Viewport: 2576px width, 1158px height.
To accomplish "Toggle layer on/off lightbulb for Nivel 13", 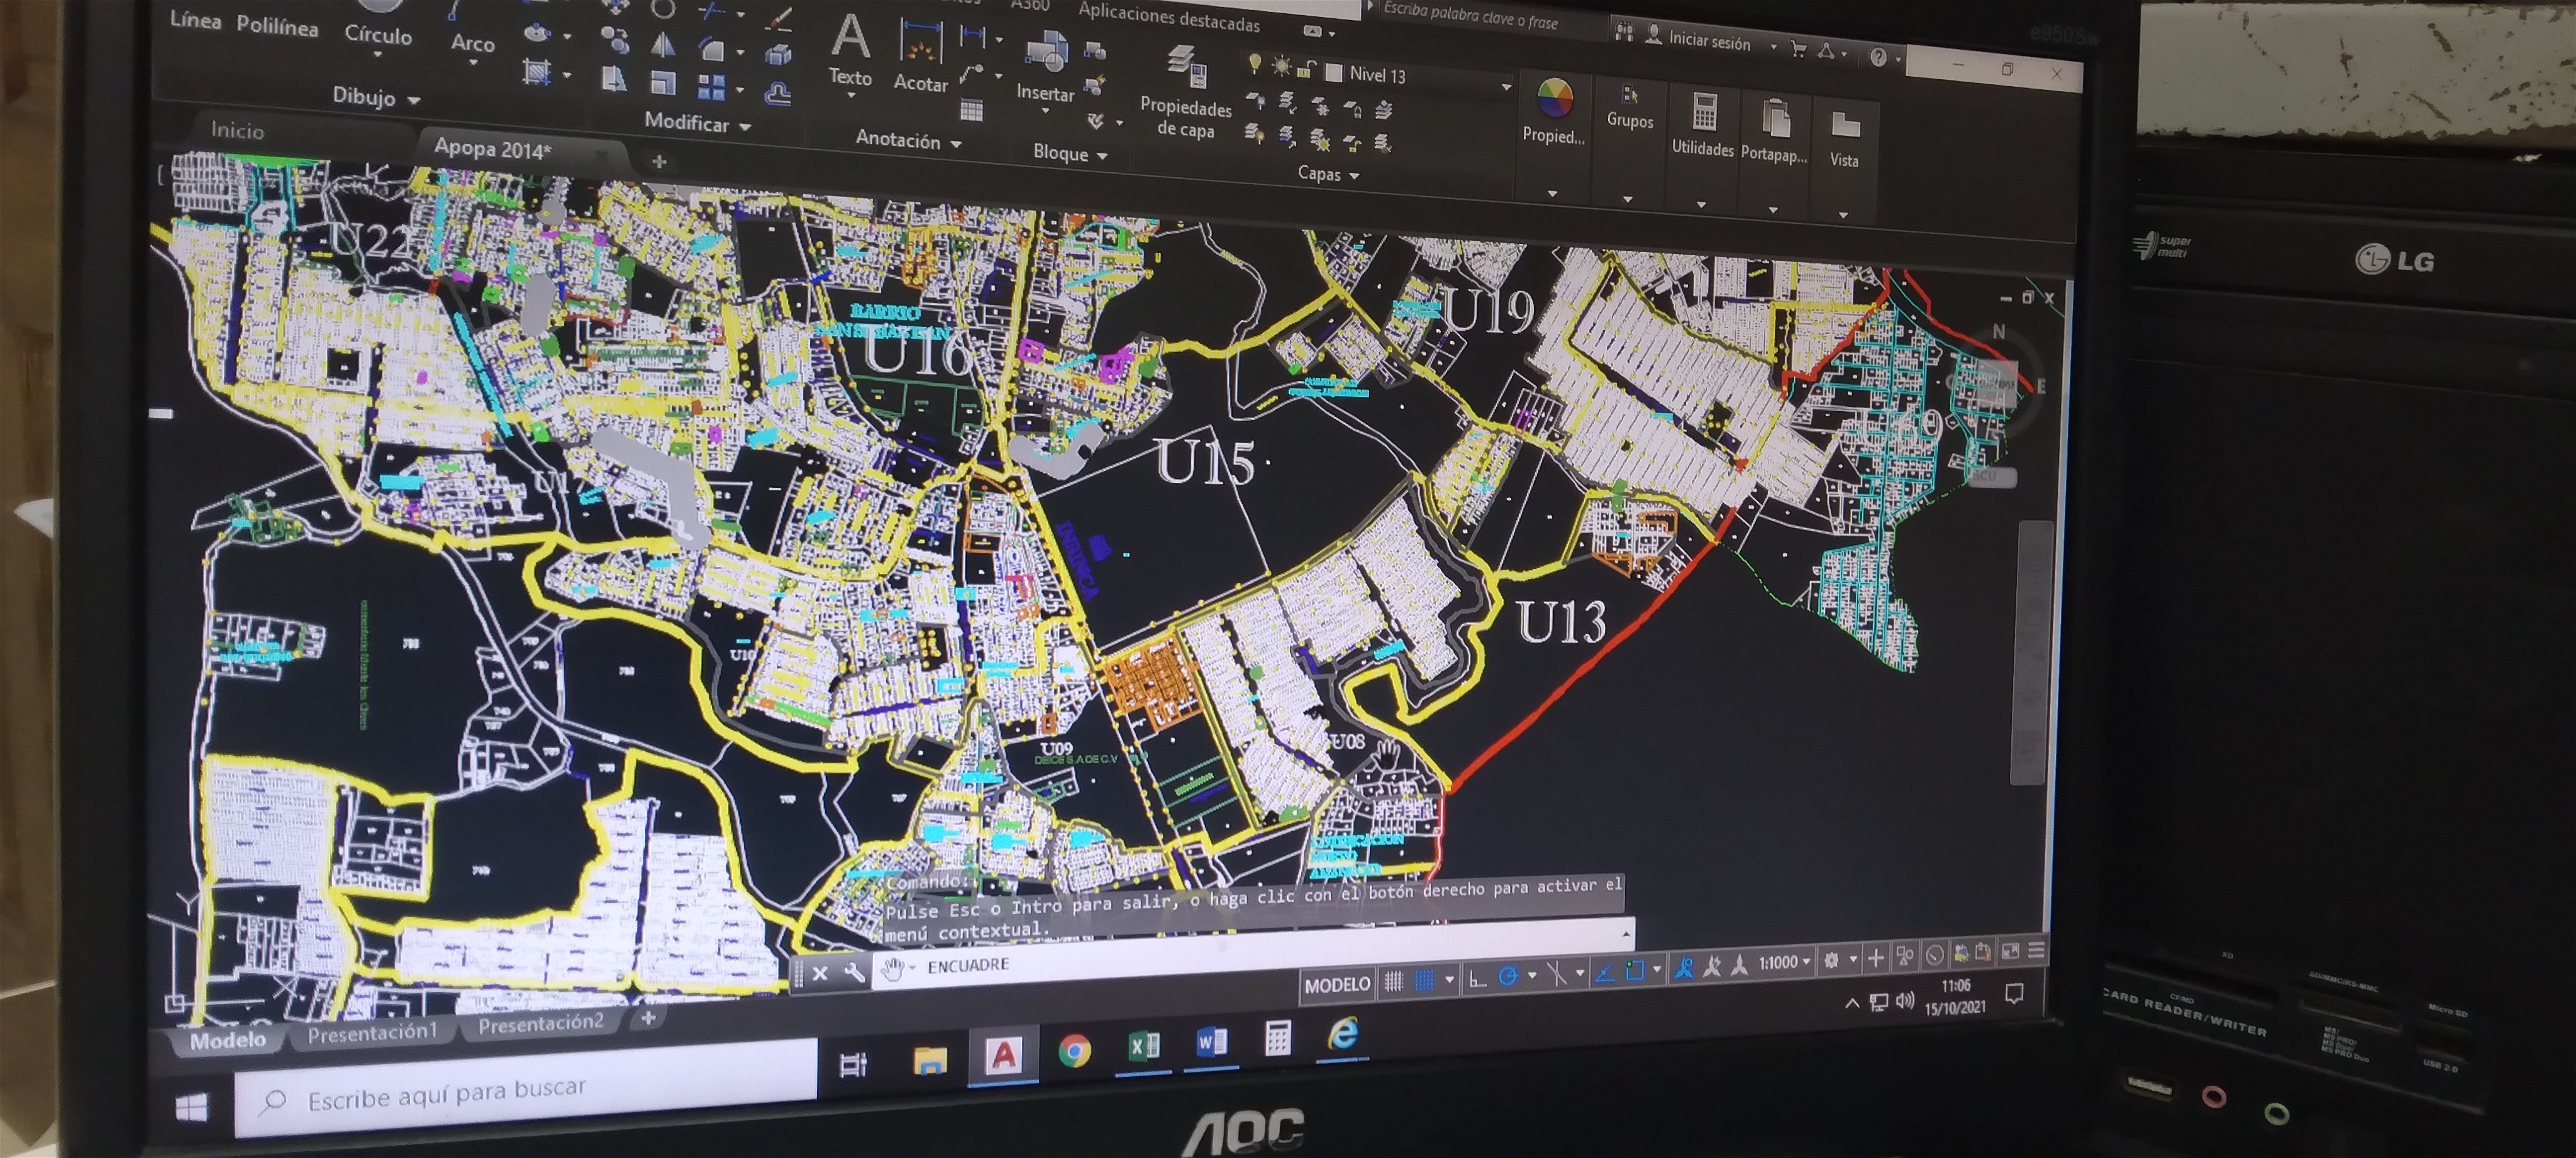I will tap(1254, 64).
